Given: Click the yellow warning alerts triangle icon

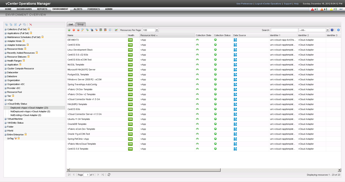Looking at the screenshot, I should click(332, 9).
